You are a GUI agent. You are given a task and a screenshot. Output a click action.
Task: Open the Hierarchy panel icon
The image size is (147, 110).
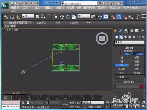[x=126, y=31]
